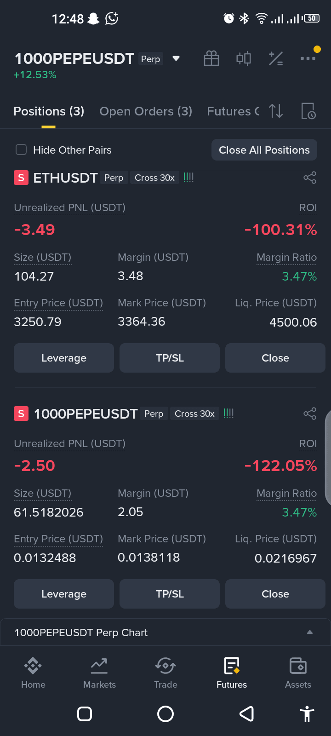Select the Positions (3) tab

49,111
